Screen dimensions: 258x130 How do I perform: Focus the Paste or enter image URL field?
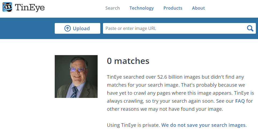(174, 28)
